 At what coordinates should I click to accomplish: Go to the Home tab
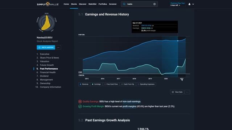click(66, 4)
